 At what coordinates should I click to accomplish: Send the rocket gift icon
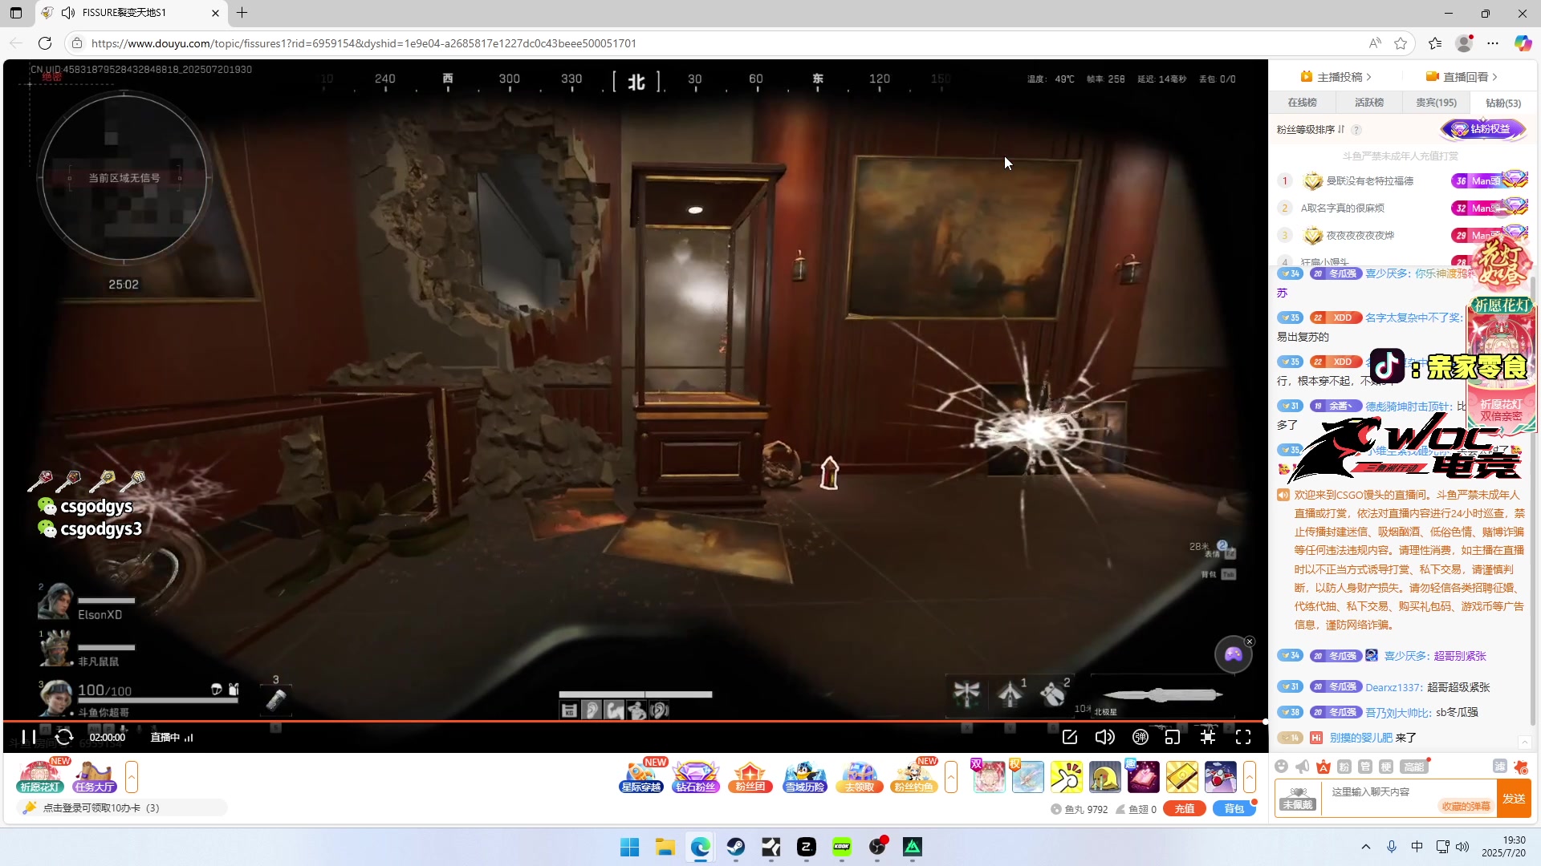1220,776
